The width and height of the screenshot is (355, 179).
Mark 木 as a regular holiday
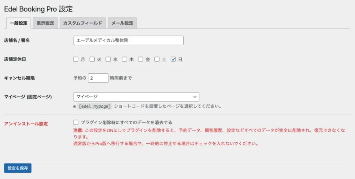click(124, 59)
